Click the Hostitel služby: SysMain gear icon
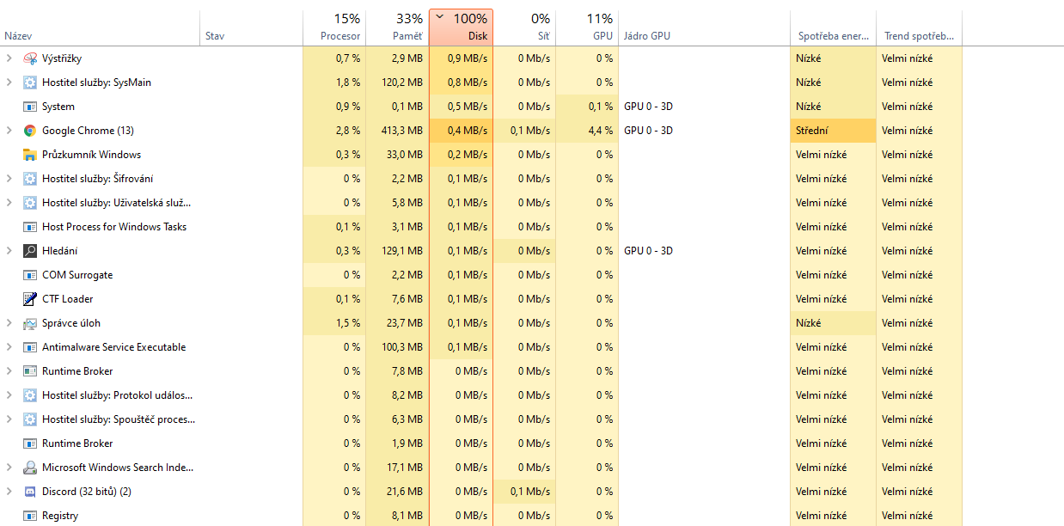 click(30, 83)
